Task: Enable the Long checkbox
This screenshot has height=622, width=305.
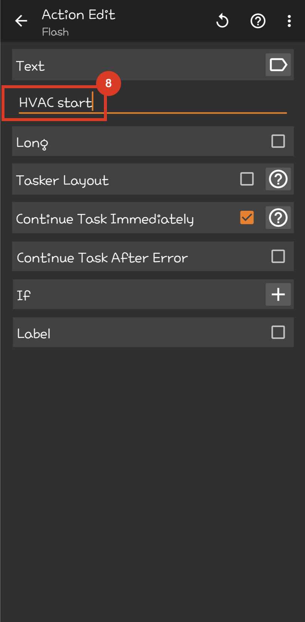Action: (278, 142)
